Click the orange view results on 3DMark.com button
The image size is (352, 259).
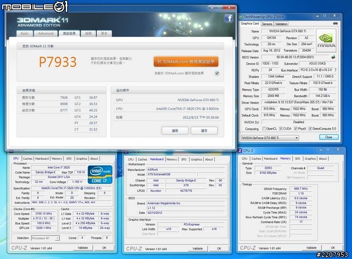[x=186, y=62]
